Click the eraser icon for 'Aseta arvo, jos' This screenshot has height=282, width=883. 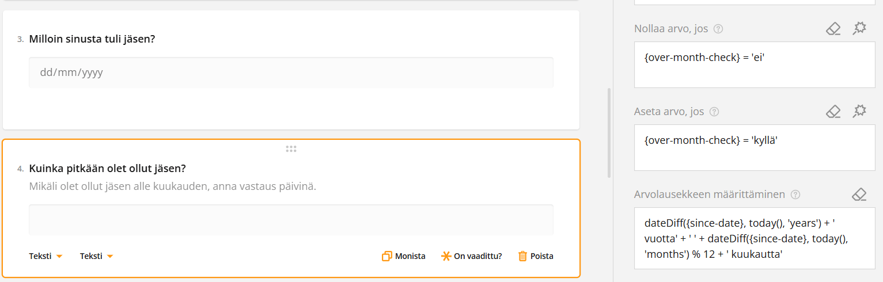click(x=833, y=112)
